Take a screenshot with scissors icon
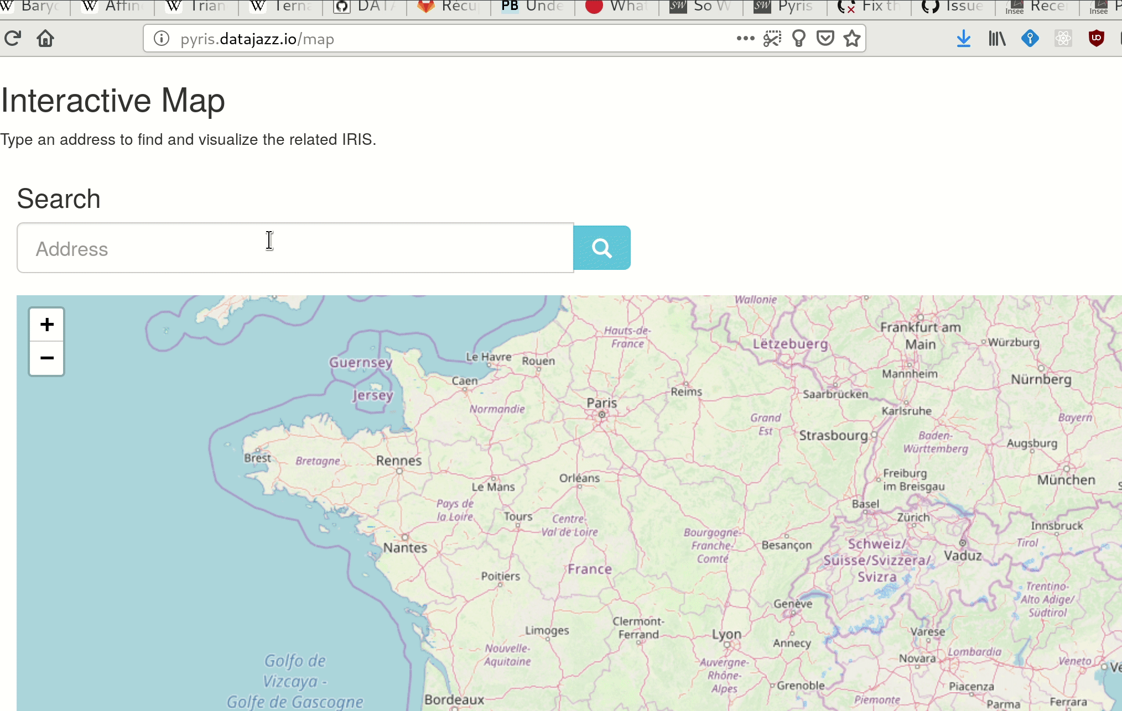This screenshot has height=711, width=1122. (772, 38)
